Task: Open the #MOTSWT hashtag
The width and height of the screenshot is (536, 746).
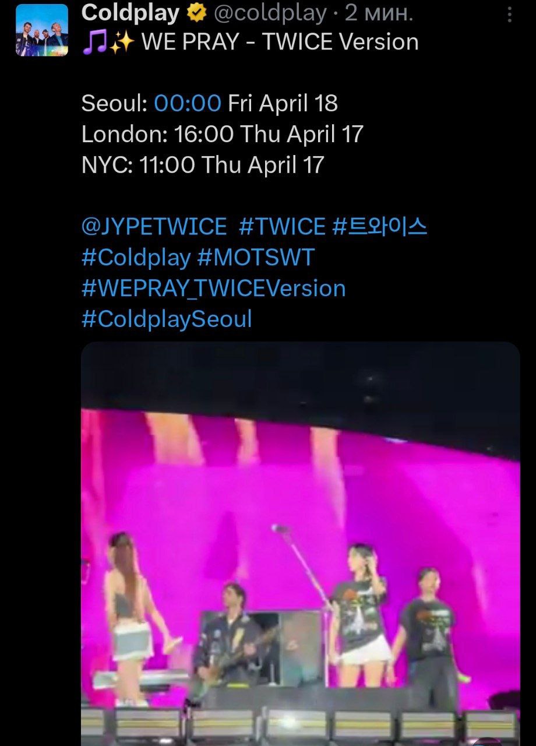Action: tap(256, 257)
